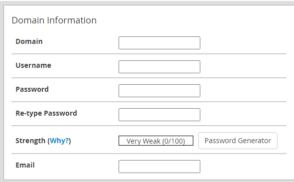Launch the Password Generator
Viewport: 294px width, 182px height.
click(238, 141)
